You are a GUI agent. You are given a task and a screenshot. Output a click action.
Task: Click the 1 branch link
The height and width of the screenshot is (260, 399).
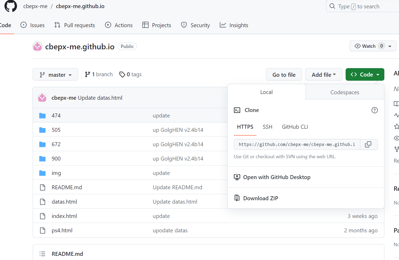[99, 74]
